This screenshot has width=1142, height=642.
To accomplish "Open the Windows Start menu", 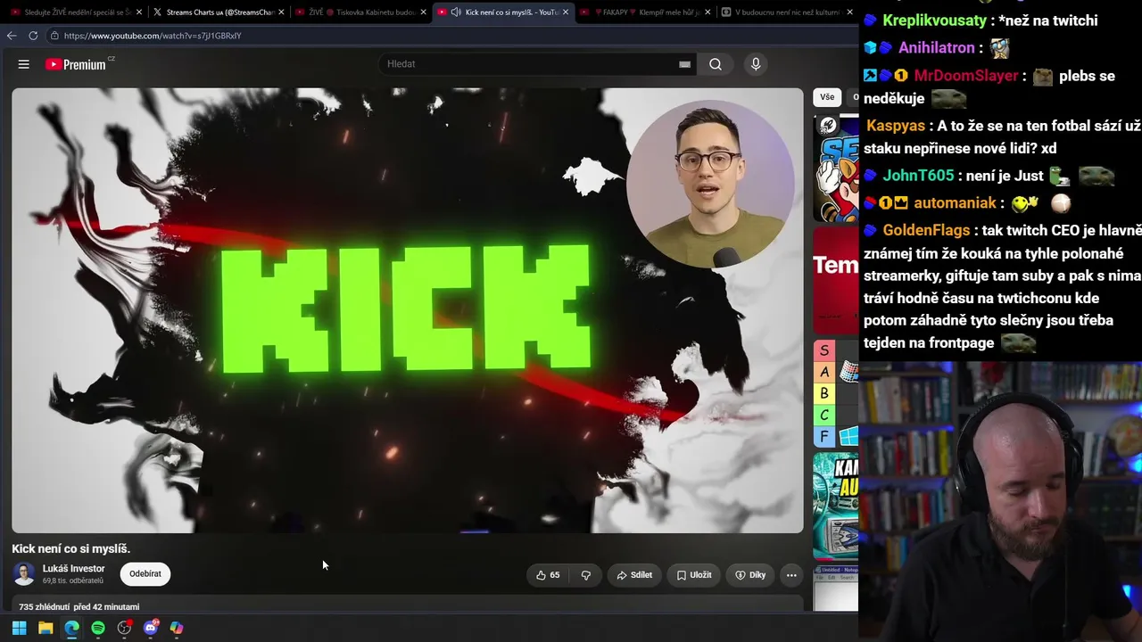I will 19,628.
